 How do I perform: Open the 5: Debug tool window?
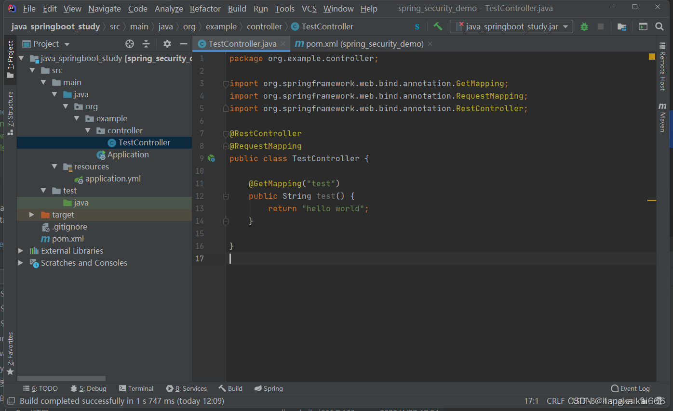pyautogui.click(x=88, y=388)
